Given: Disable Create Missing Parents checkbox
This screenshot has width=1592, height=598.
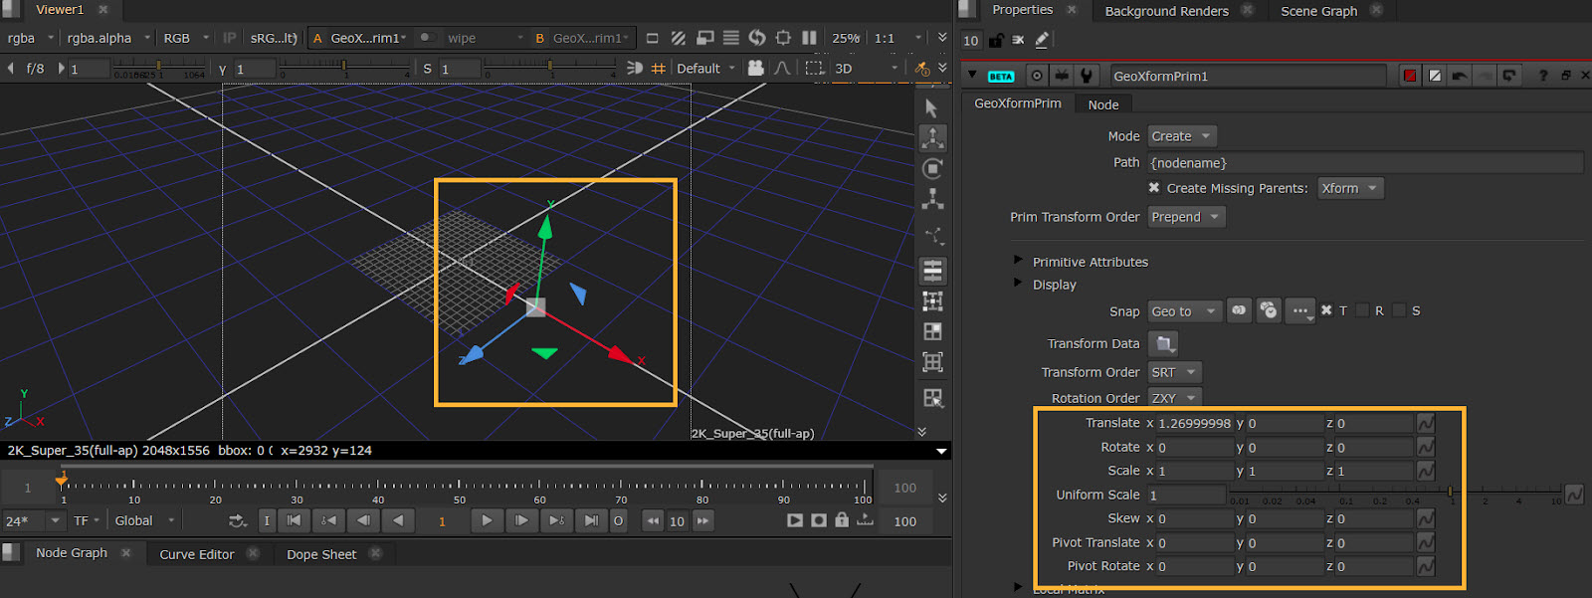Looking at the screenshot, I should (x=1154, y=188).
